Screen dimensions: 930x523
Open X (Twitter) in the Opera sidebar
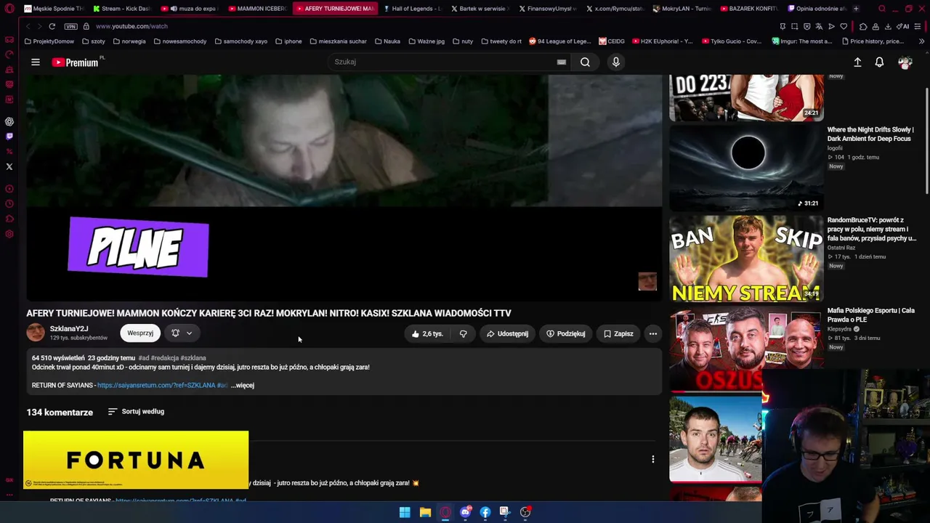point(9,167)
